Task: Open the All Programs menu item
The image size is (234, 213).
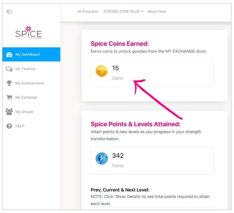Action: point(88,12)
